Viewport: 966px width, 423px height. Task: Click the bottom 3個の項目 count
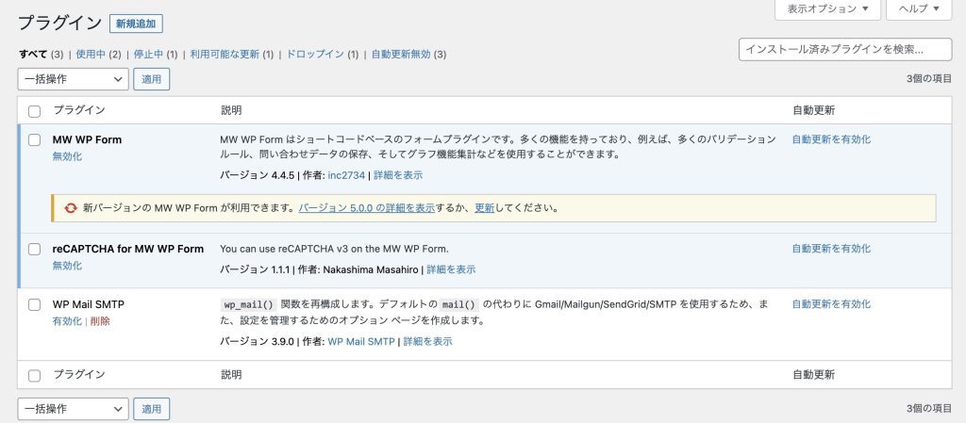coord(929,408)
